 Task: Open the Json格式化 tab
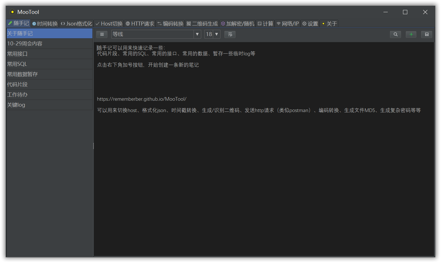click(x=77, y=24)
